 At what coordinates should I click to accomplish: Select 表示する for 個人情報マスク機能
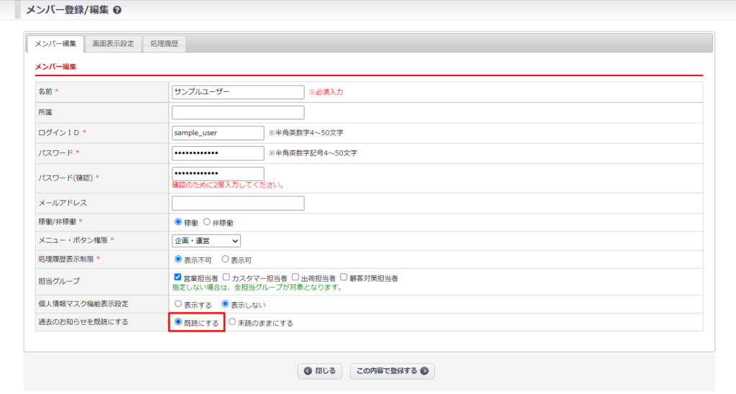tap(178, 304)
